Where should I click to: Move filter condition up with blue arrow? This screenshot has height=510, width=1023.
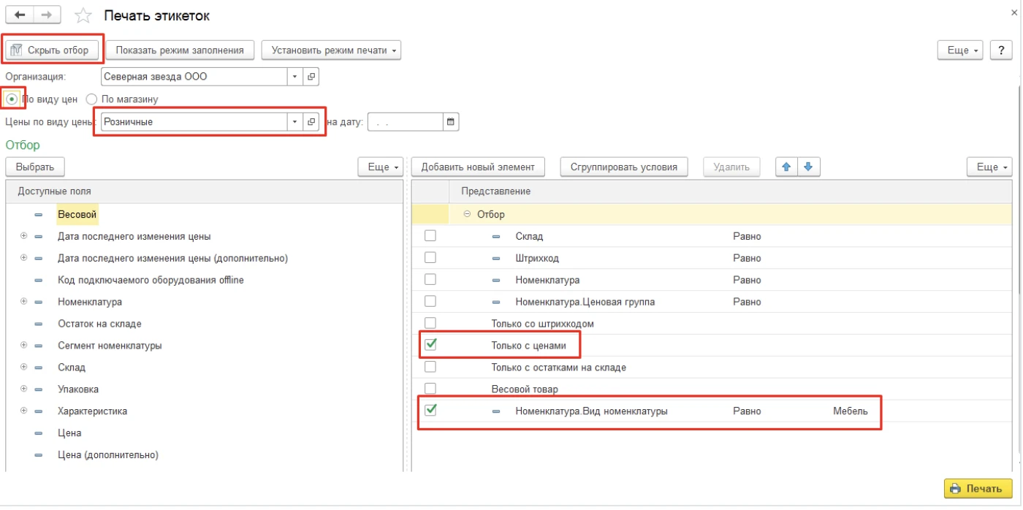(786, 167)
